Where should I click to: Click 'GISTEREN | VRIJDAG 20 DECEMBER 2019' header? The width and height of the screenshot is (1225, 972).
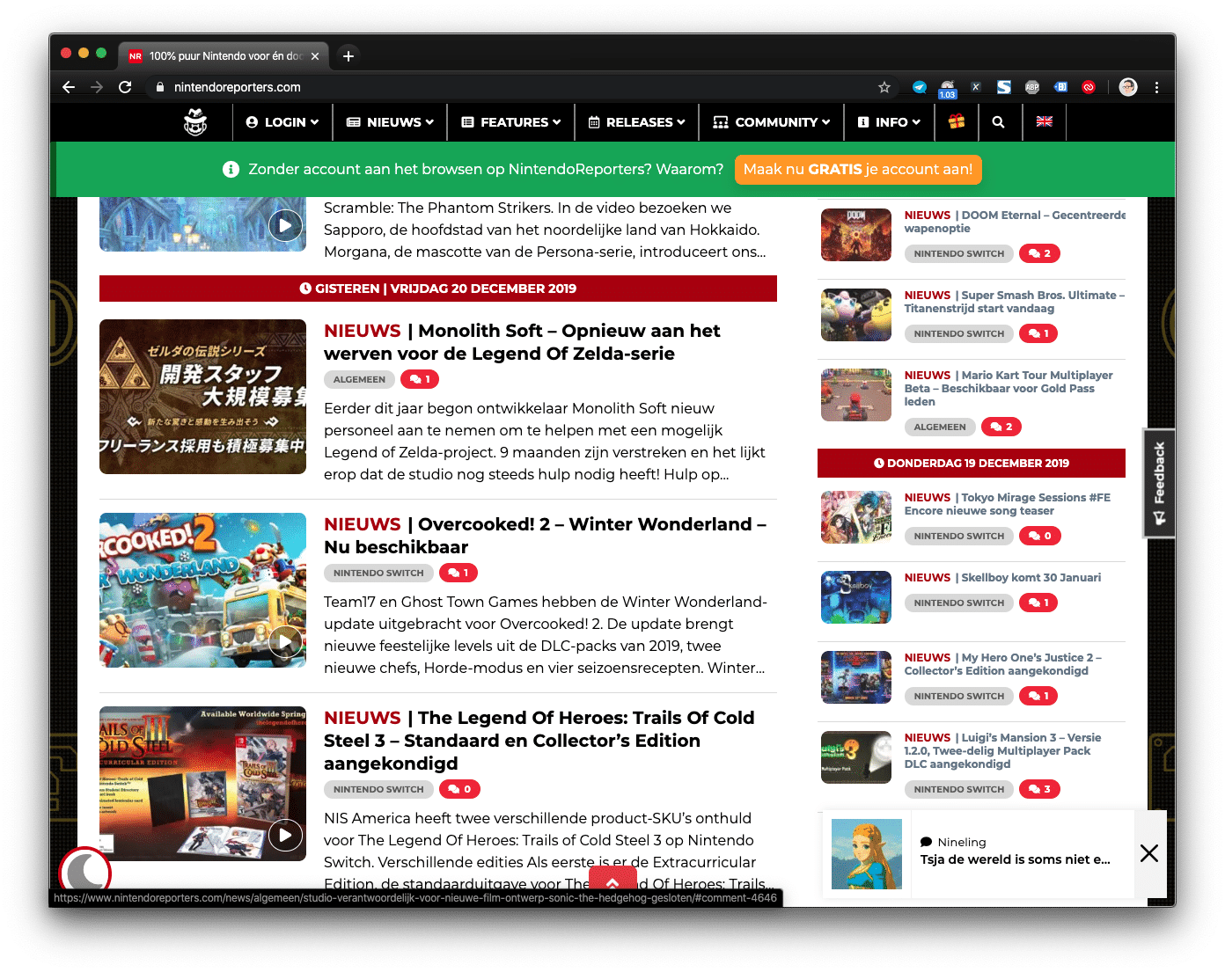438,289
